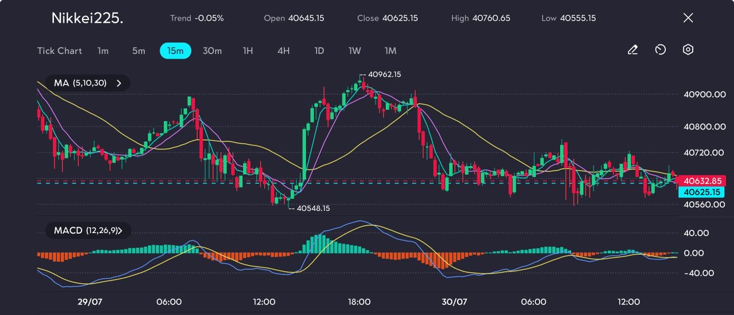Select the pencil drawing tool icon
734x315 pixels.
tap(633, 50)
